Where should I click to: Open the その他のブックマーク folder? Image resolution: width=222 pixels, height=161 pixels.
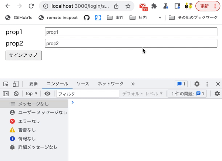coord(193,17)
